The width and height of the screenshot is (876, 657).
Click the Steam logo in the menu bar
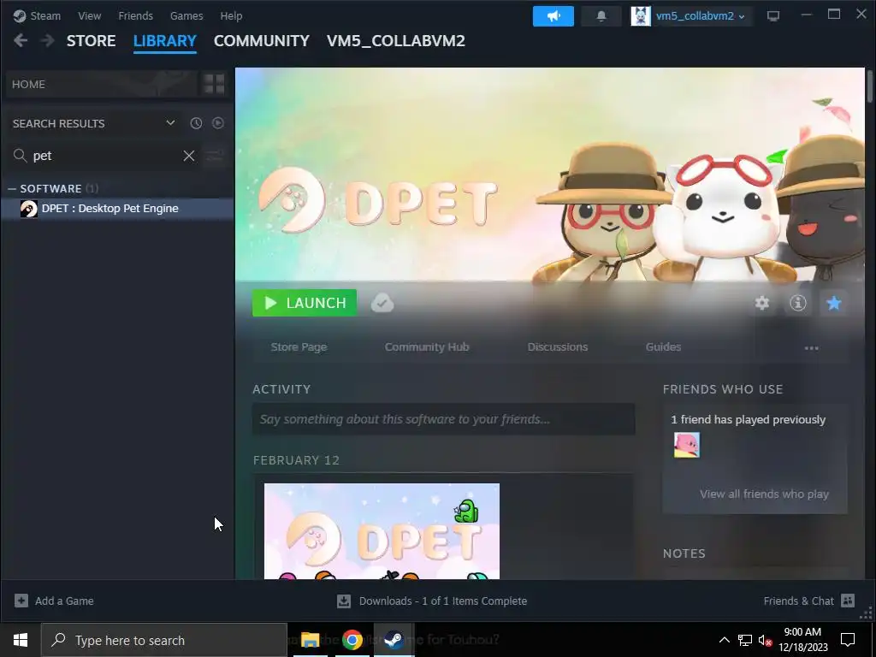(x=20, y=15)
